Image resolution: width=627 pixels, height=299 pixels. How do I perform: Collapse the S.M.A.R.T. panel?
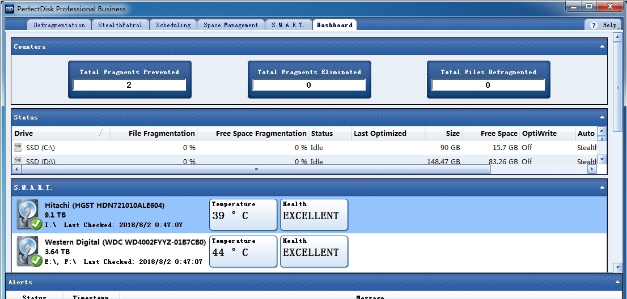[x=602, y=187]
